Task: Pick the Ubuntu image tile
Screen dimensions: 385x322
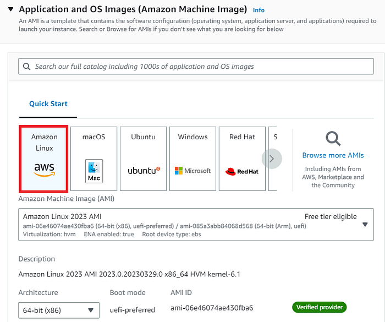Action: coord(143,159)
